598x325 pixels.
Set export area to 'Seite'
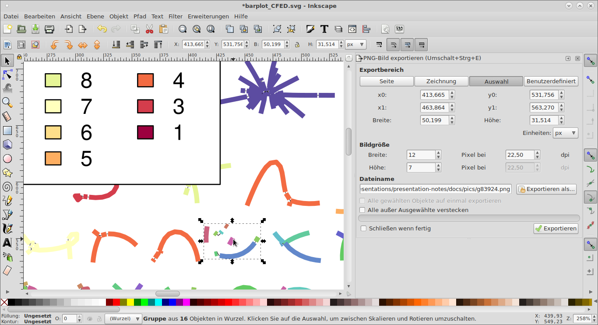(x=387, y=81)
